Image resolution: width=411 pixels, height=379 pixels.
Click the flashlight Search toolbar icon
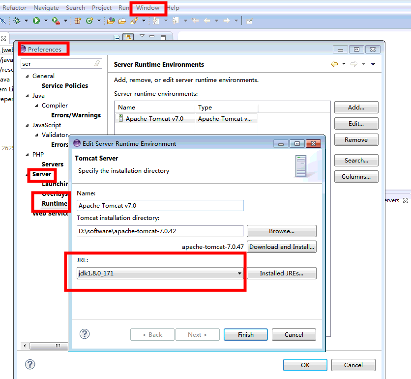click(x=134, y=21)
